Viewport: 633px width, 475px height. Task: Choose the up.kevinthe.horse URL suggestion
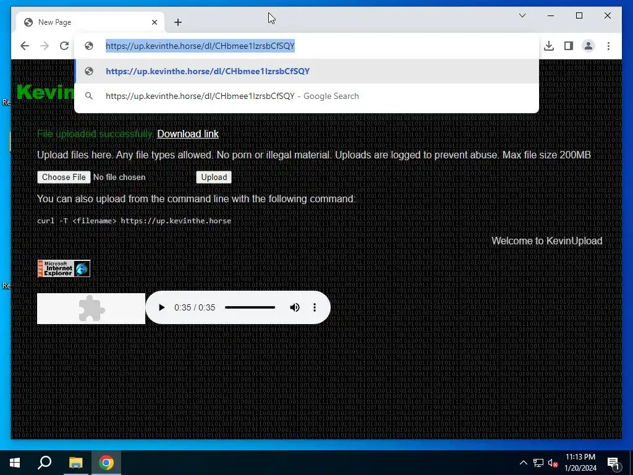307,72
